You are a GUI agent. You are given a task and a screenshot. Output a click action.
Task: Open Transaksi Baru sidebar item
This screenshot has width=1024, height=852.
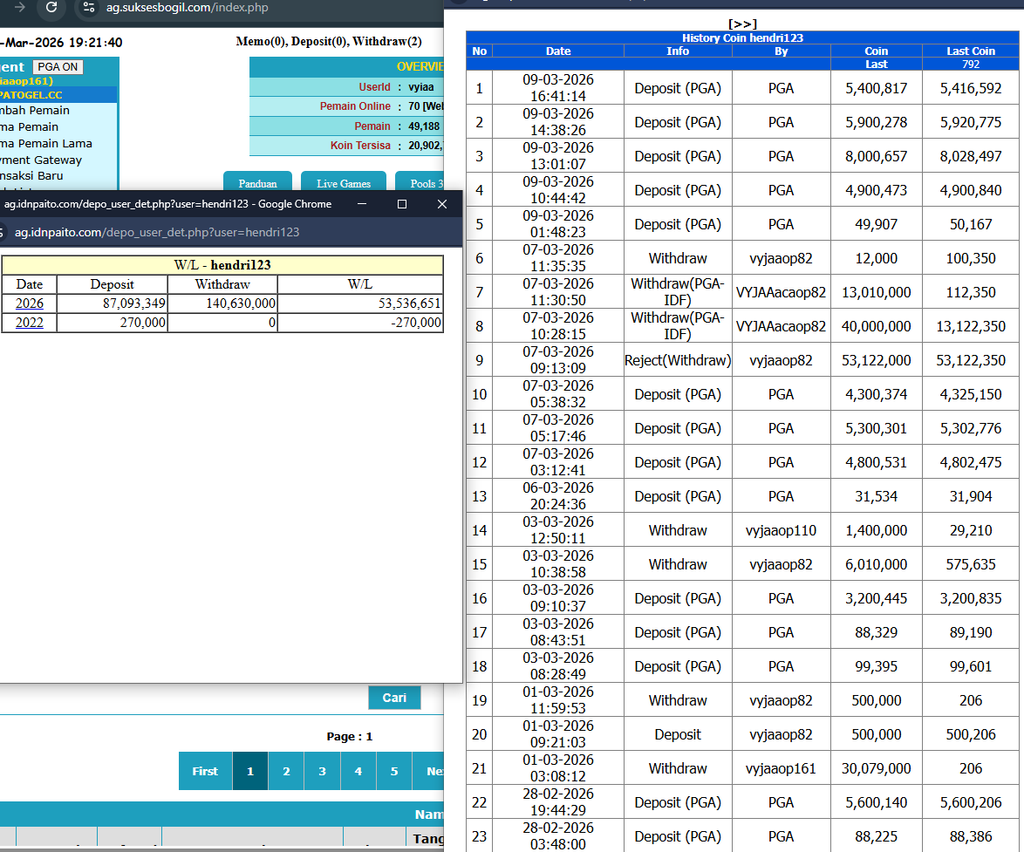31,175
